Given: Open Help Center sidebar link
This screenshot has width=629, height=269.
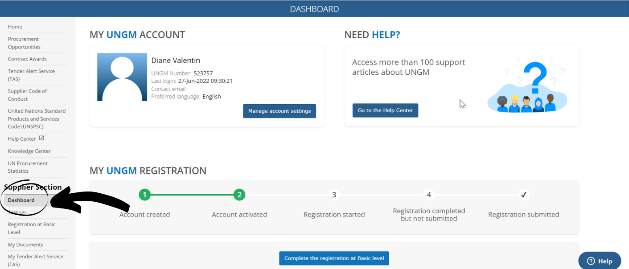Looking at the screenshot, I should pos(22,139).
